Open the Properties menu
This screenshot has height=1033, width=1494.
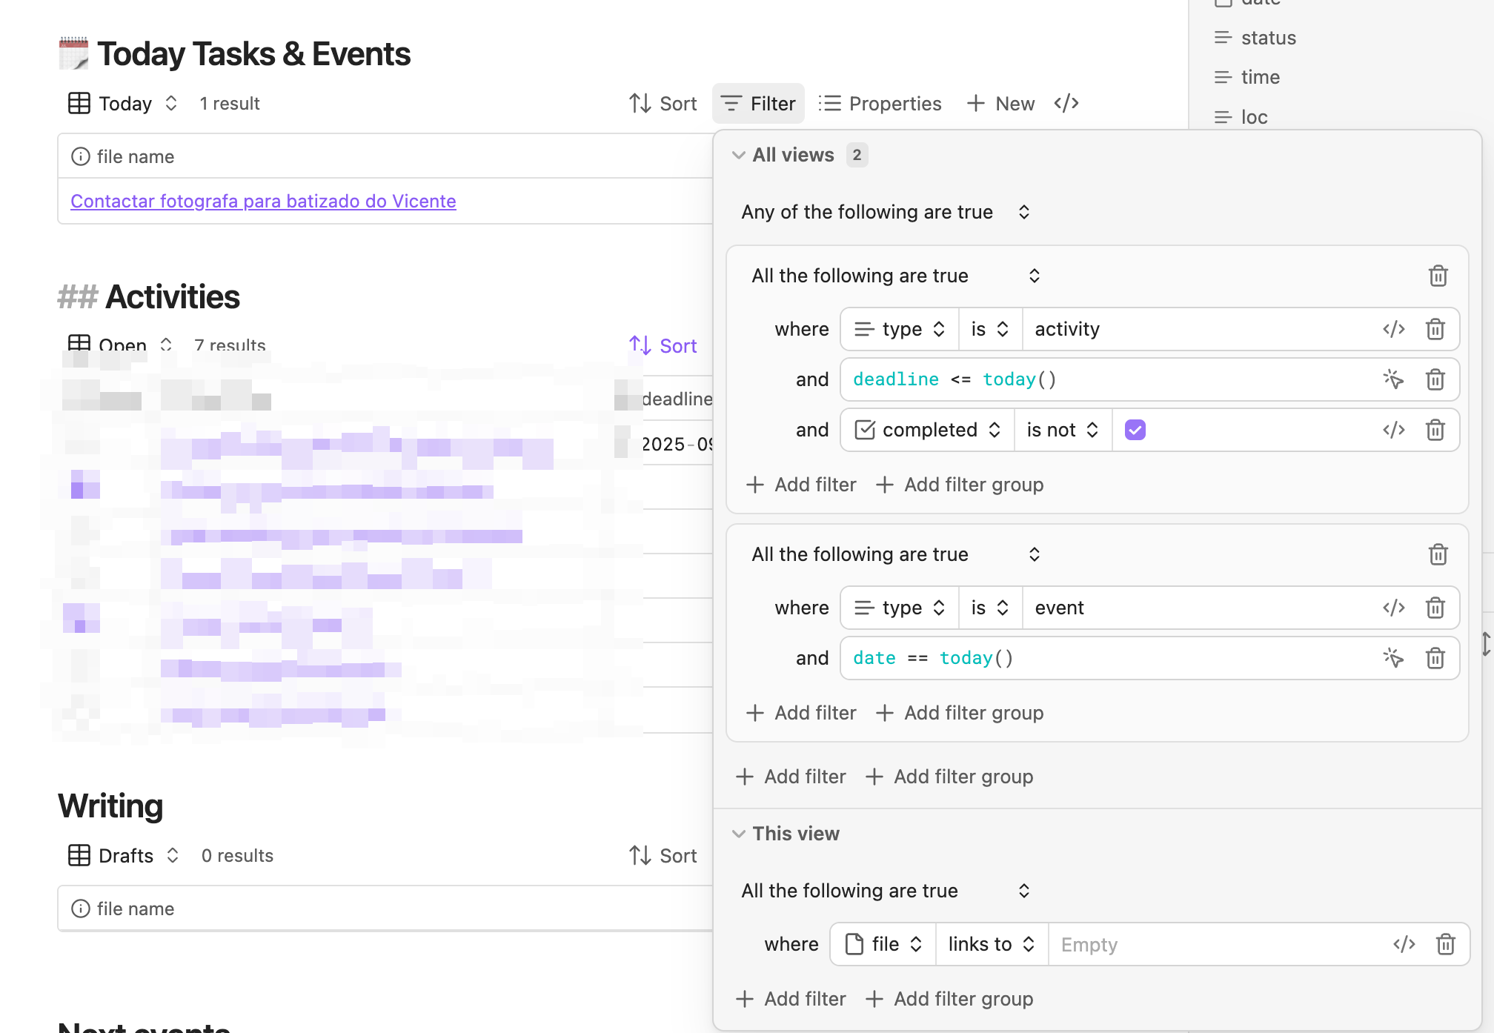pyautogui.click(x=880, y=103)
